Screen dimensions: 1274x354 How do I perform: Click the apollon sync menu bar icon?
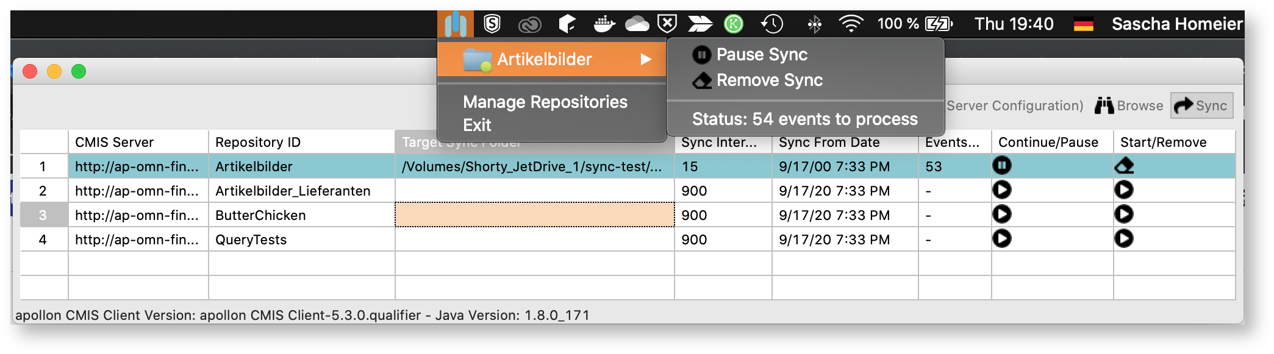point(455,24)
